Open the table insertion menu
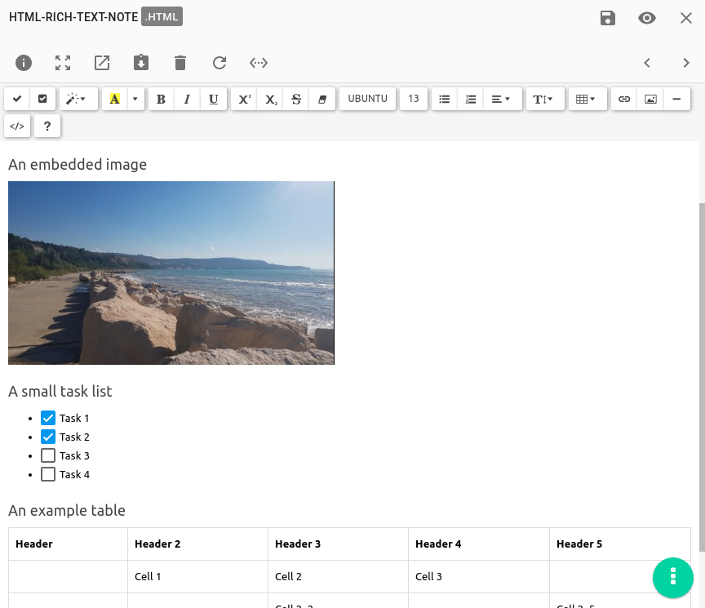Viewport: 705px width, 608px height. click(586, 99)
